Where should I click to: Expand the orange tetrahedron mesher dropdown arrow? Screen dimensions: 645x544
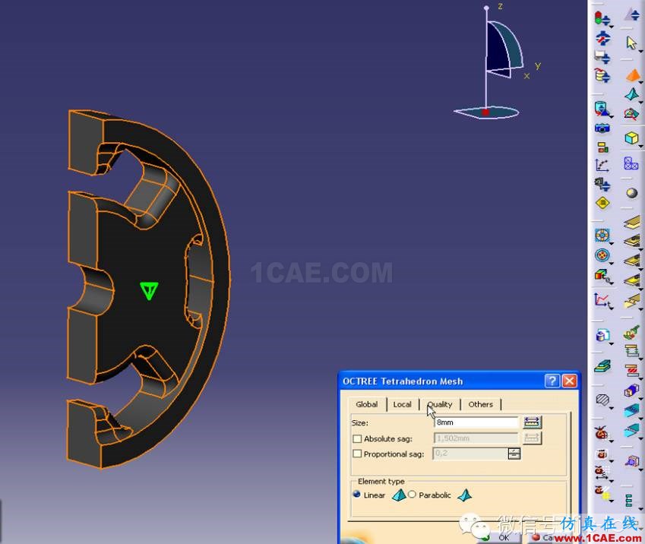pyautogui.click(x=641, y=83)
